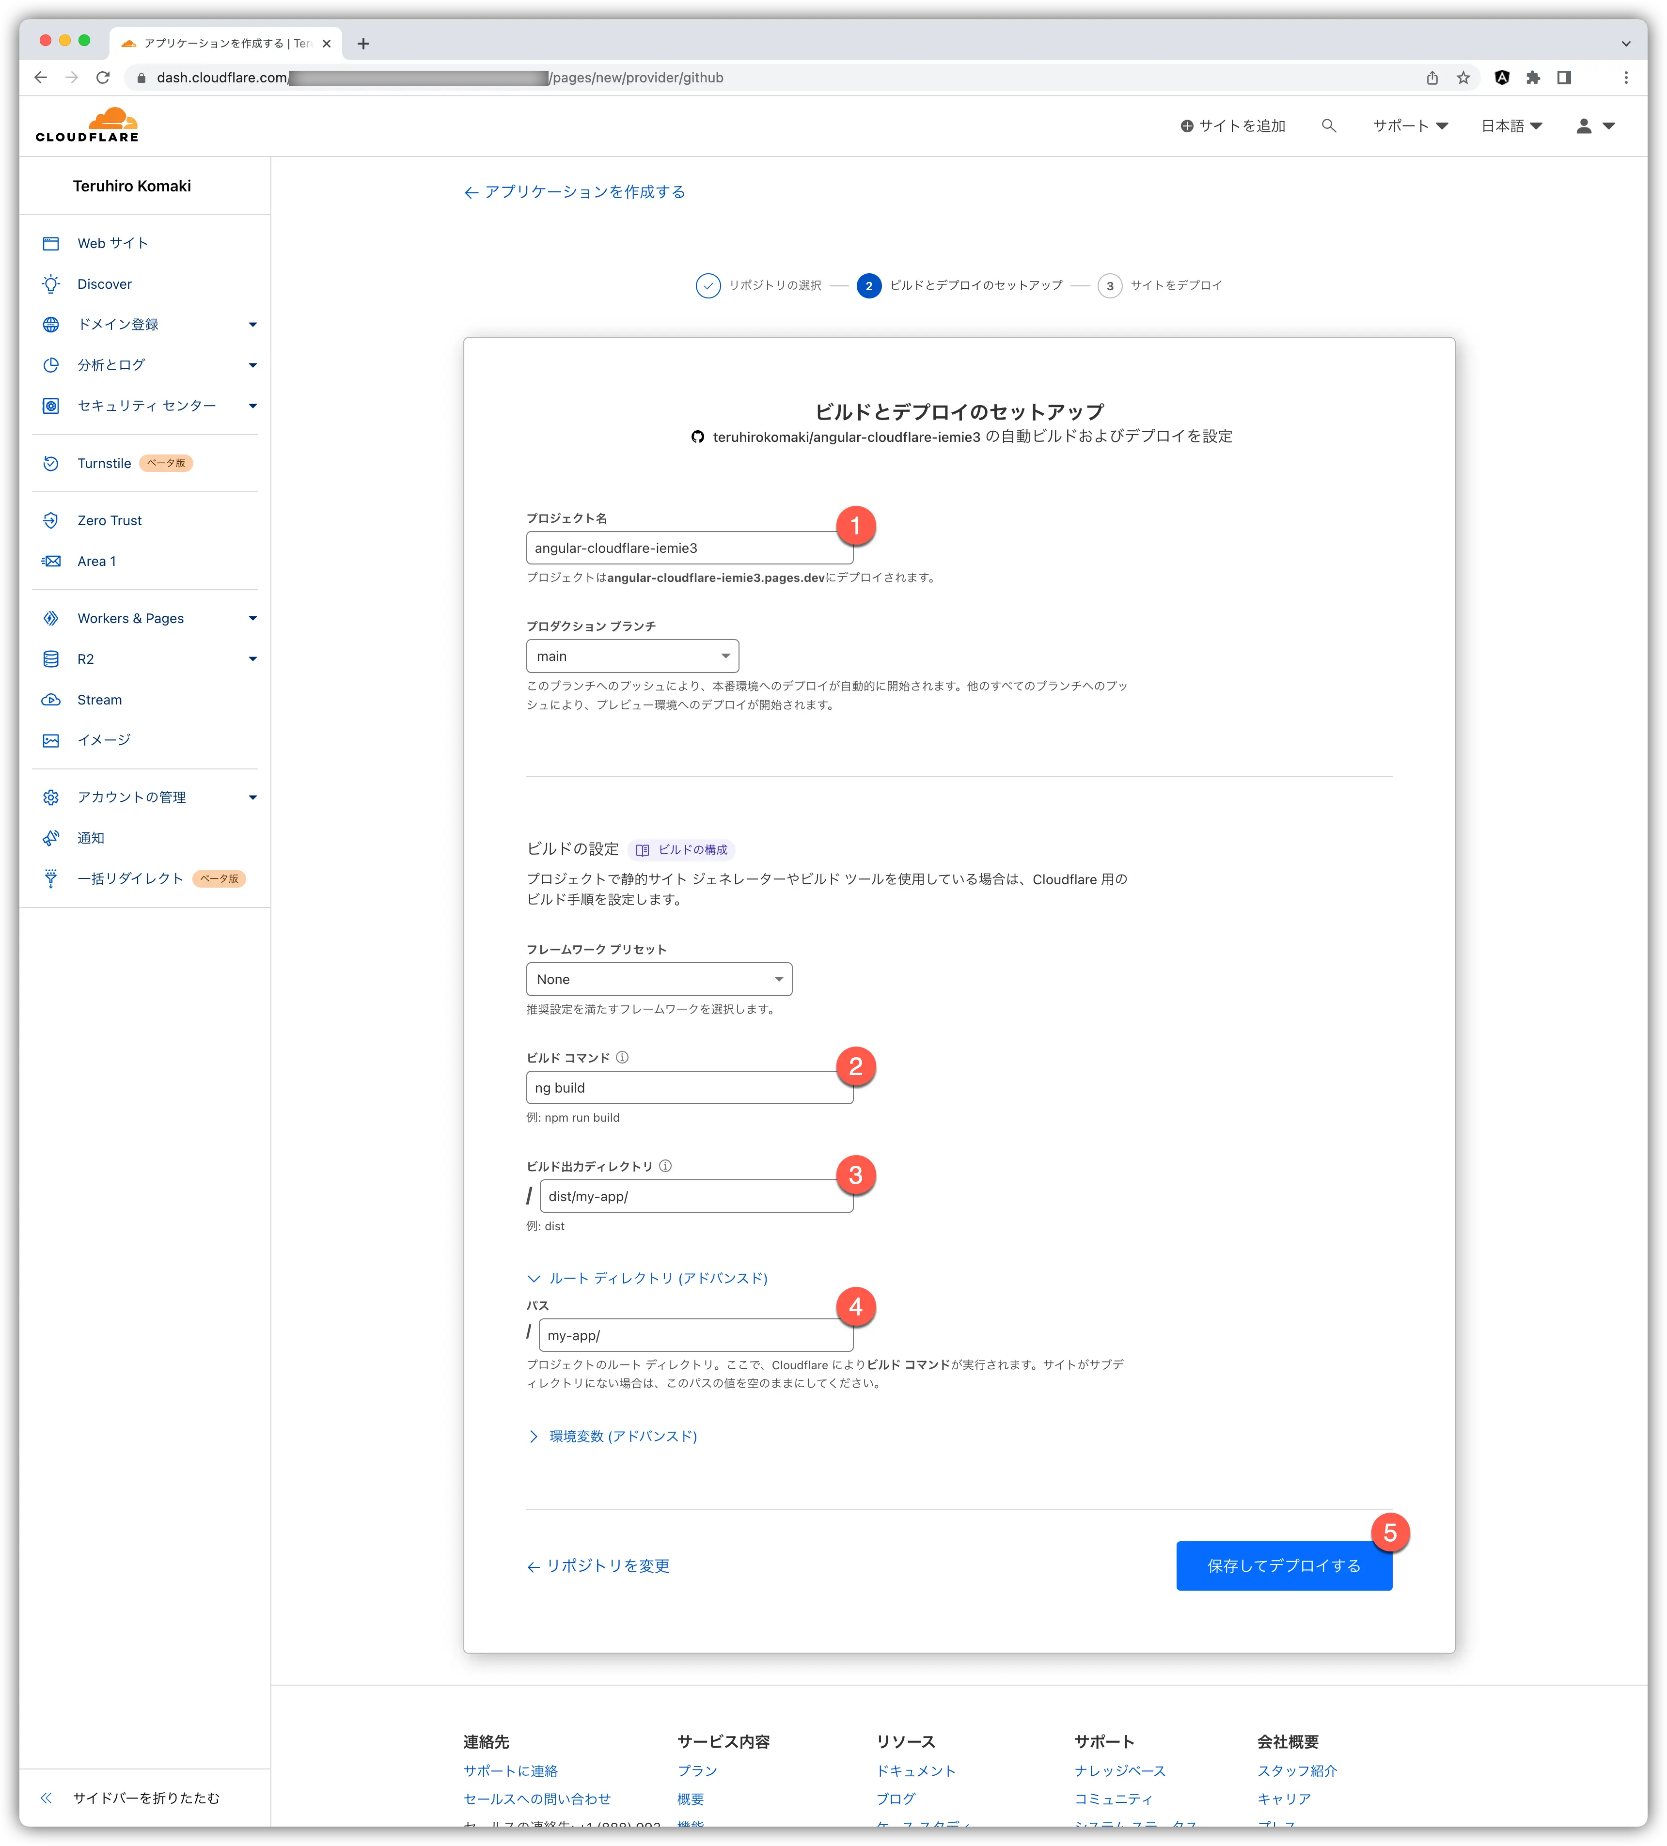Image resolution: width=1667 pixels, height=1846 pixels.
Task: Select the R2 storage icon in sidebar
Action: click(x=51, y=658)
